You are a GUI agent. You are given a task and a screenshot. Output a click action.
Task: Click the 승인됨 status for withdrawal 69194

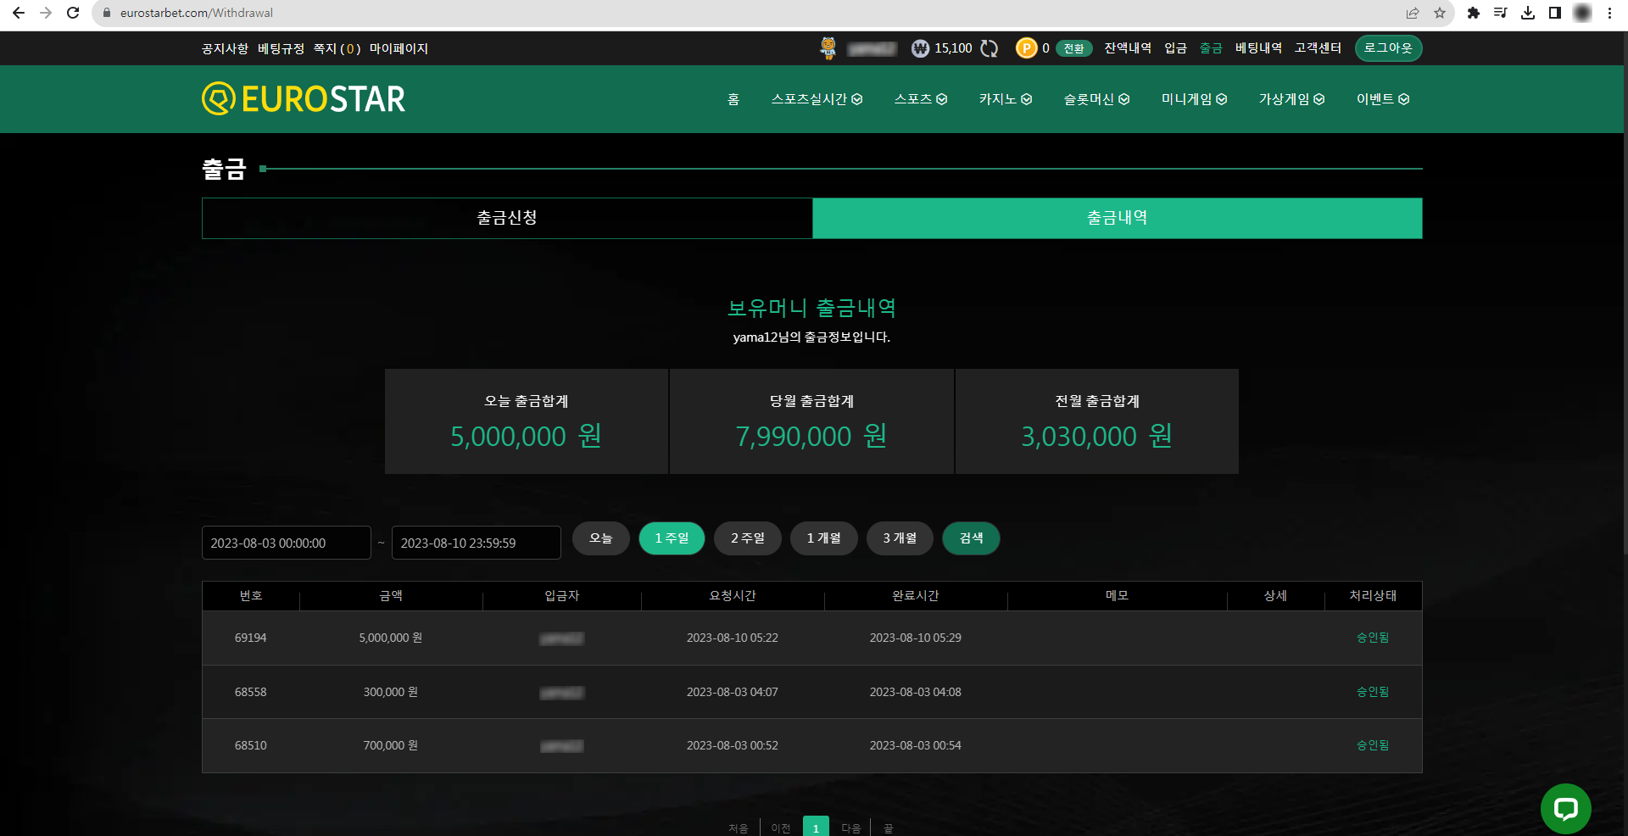[x=1373, y=638]
